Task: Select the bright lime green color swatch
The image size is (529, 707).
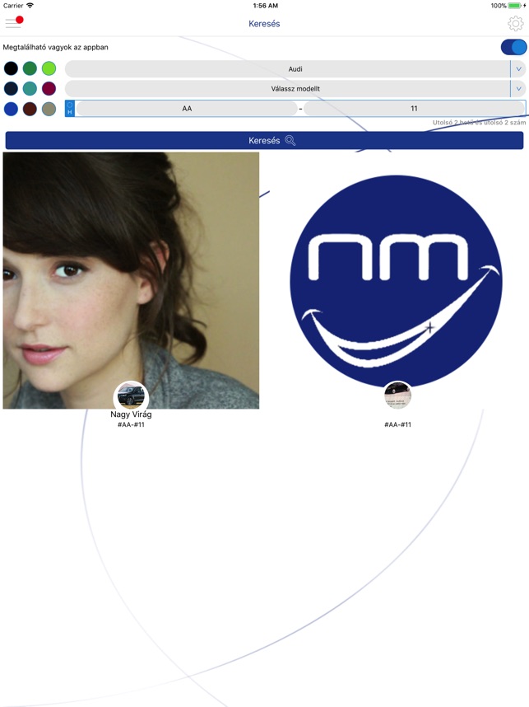Action: point(49,68)
